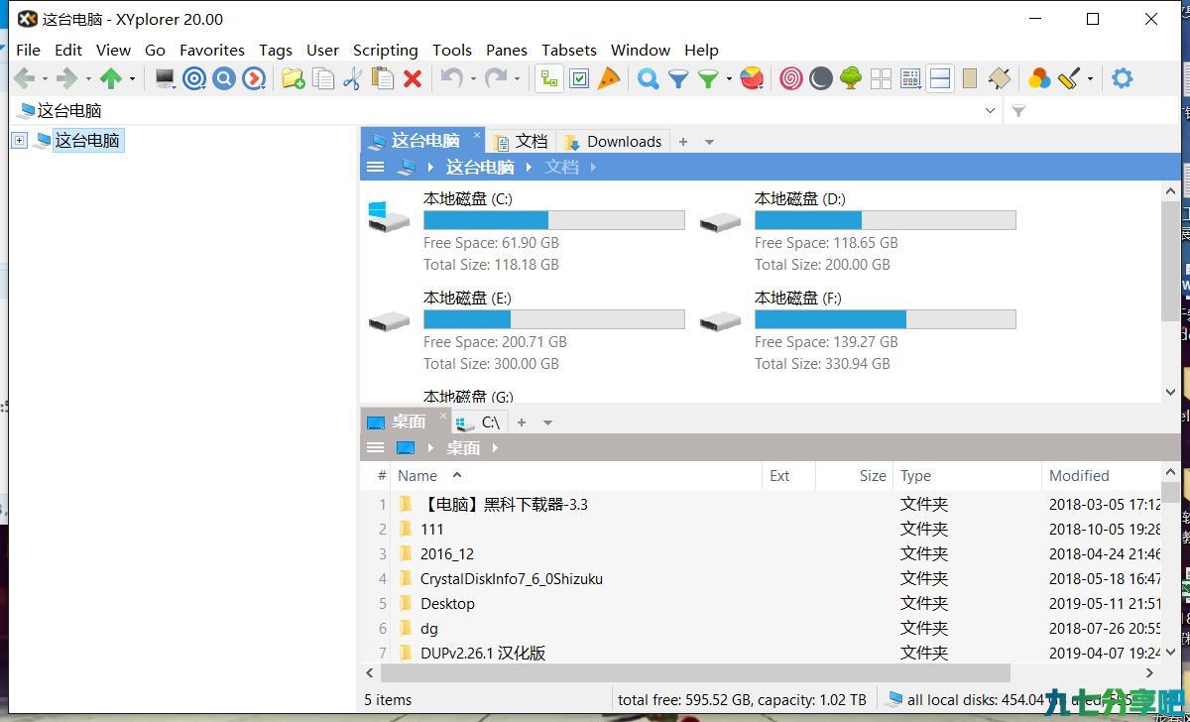Image resolution: width=1190 pixels, height=722 pixels.
Task: Open the Scripting menu
Action: (x=386, y=50)
